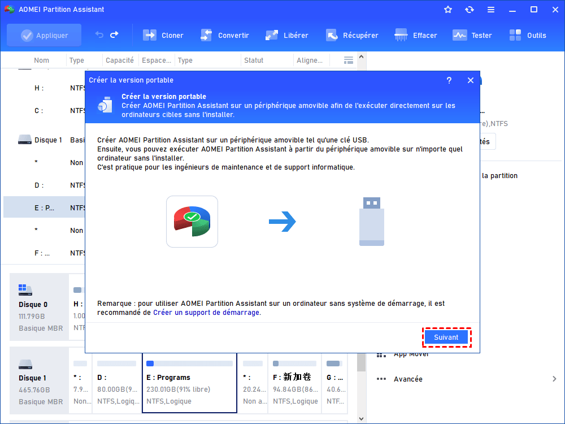The image size is (565, 424).
Task: Click the AOMEI app icon in title bar
Action: coord(10,10)
